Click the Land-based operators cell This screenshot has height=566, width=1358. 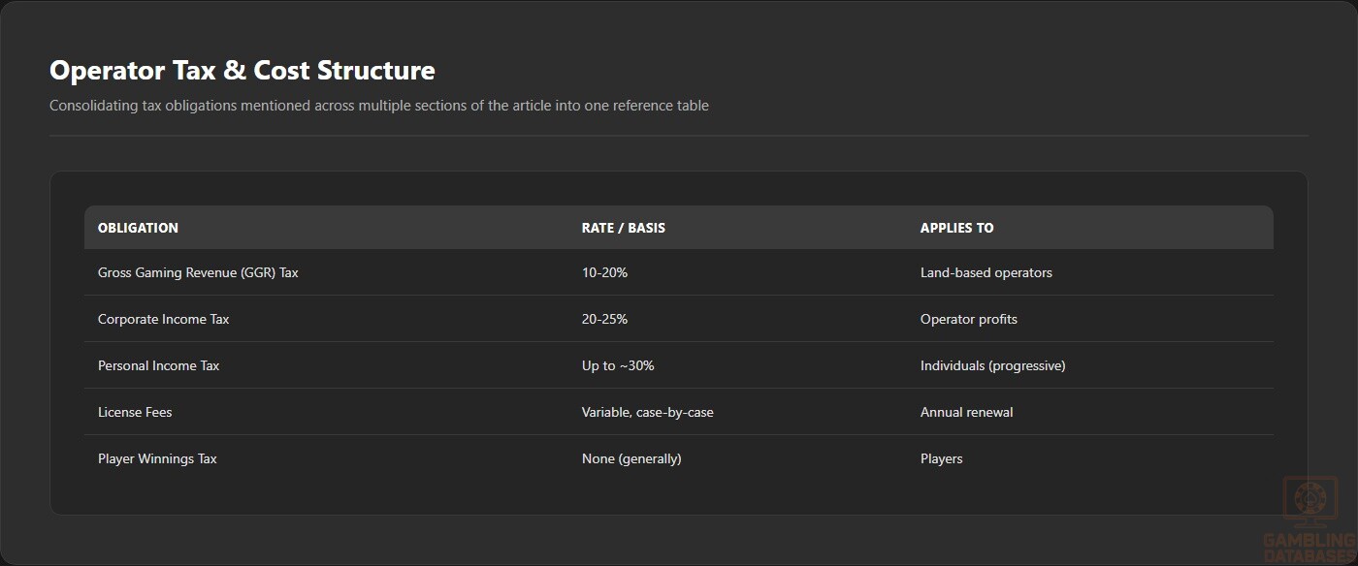coord(986,272)
